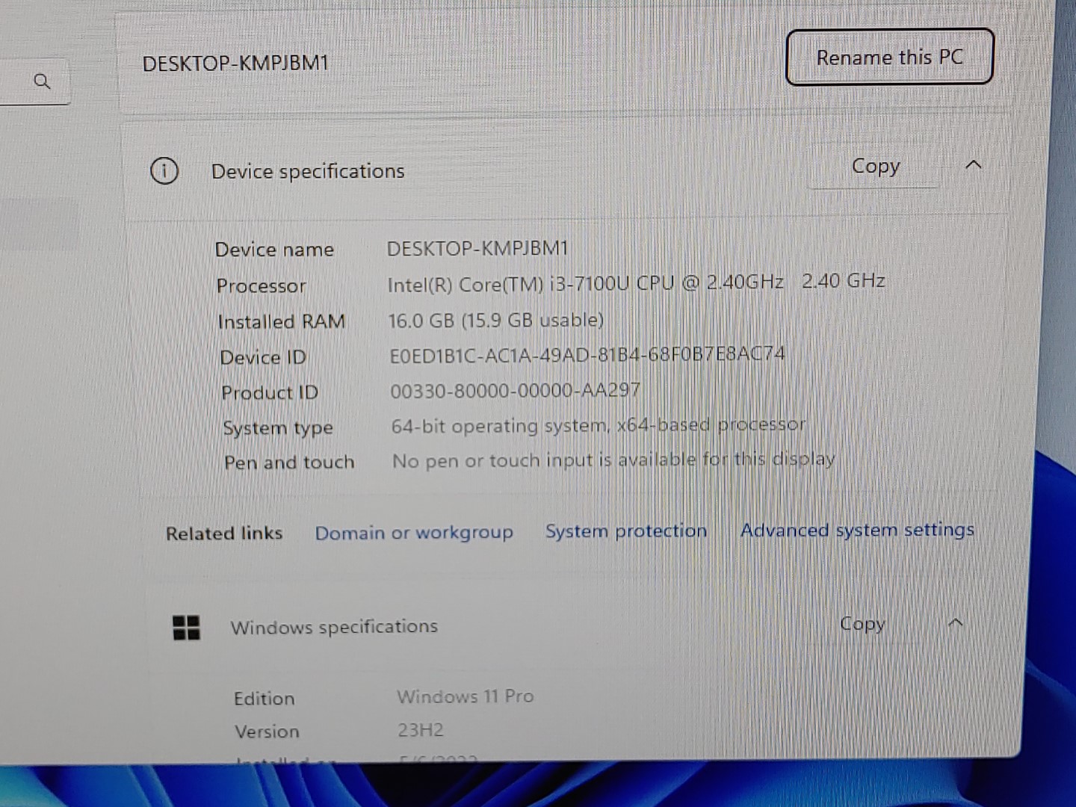
Task: Open Domain or workgroup link
Action: click(x=414, y=533)
